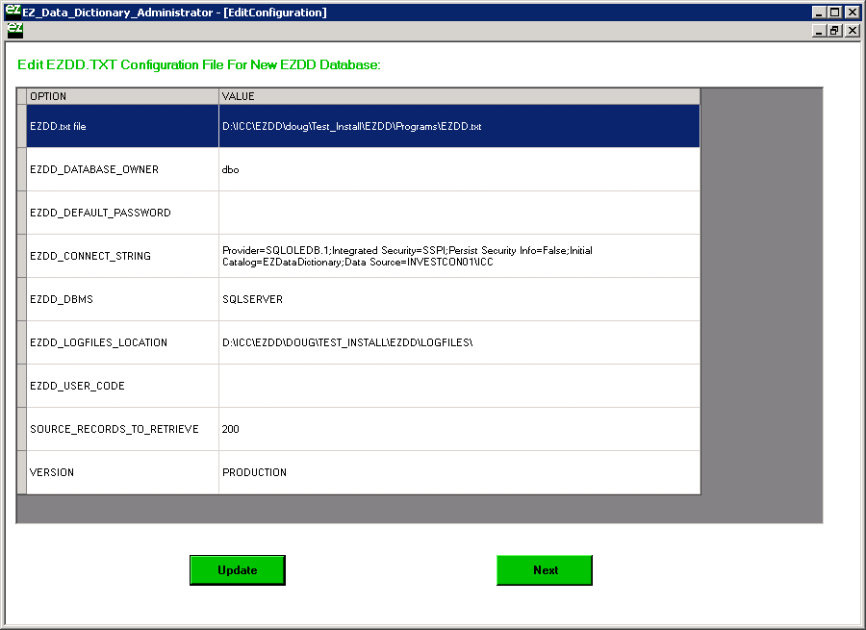
Task: Click the Next button
Action: [x=545, y=570]
